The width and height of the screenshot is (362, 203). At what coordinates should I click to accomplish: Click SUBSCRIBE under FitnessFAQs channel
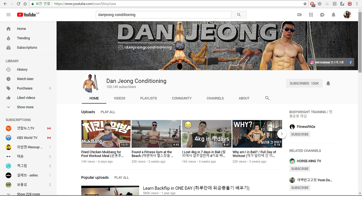pos(299,134)
